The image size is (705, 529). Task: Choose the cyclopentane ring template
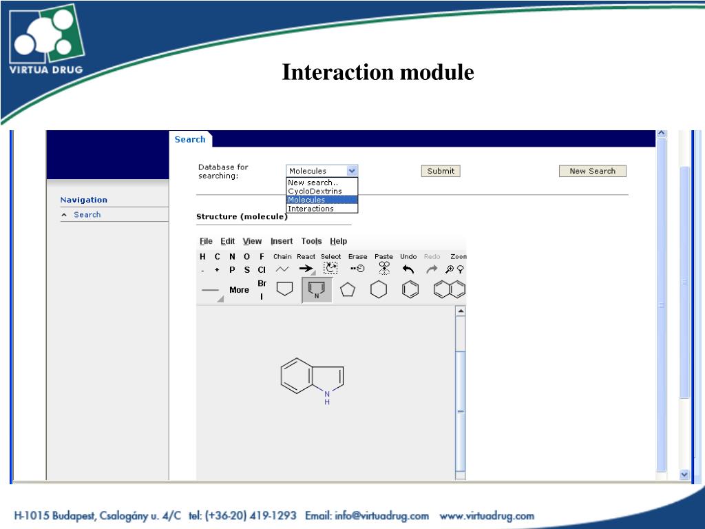tap(348, 290)
